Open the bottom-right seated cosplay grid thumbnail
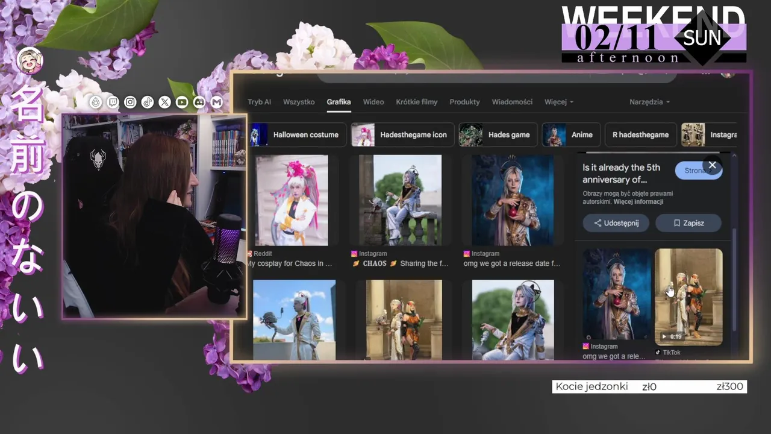Screen dimensions: 771x434 click(513, 320)
